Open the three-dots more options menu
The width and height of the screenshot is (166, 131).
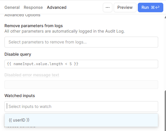[108, 7]
